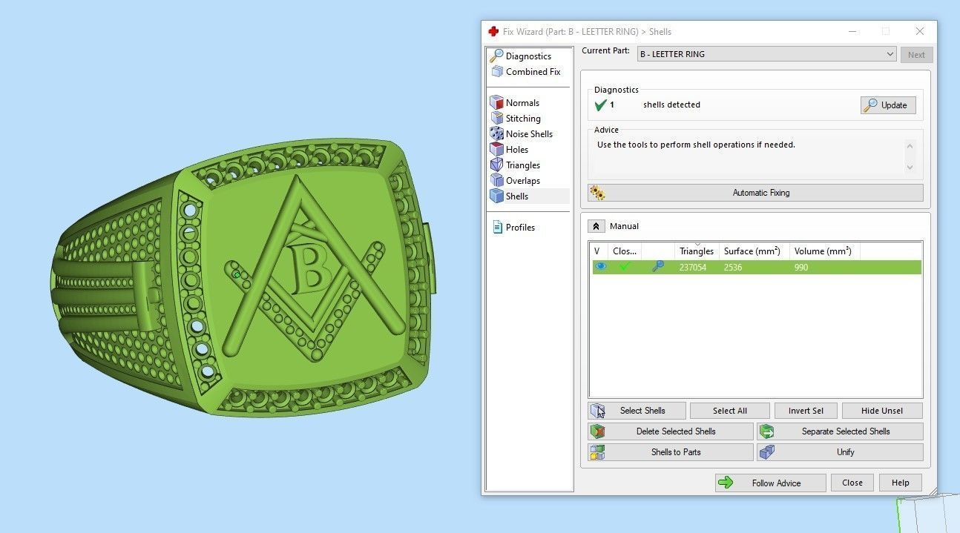Click the Triangles cube icon
This screenshot has height=533, width=960.
497,165
